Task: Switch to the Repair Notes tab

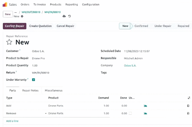Action: click(30, 90)
